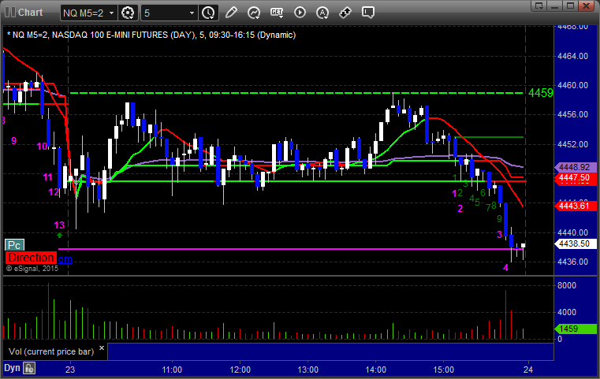Expand the NQ M5=2 symbol dropdown arrow

pyautogui.click(x=111, y=13)
